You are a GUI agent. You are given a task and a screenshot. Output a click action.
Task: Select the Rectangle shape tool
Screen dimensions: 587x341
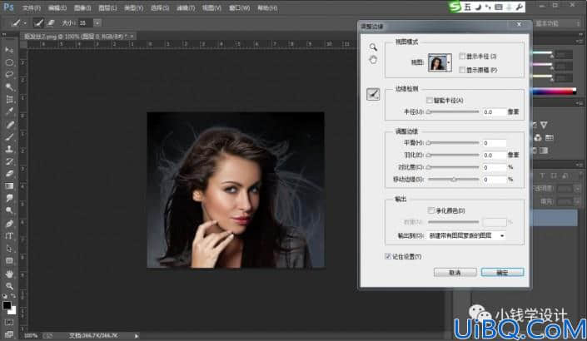(9, 260)
